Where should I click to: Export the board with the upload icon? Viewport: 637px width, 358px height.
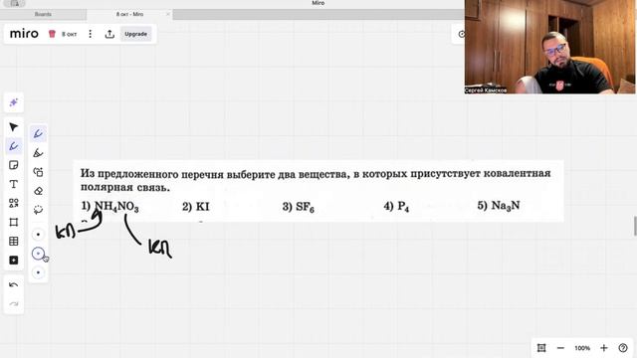(109, 34)
